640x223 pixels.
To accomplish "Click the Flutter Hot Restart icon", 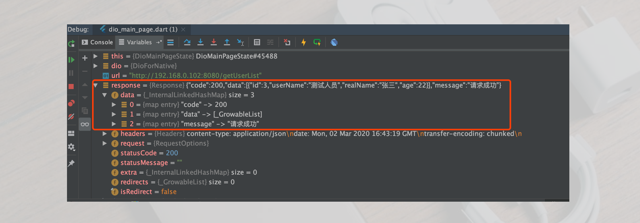I will pyautogui.click(x=317, y=42).
